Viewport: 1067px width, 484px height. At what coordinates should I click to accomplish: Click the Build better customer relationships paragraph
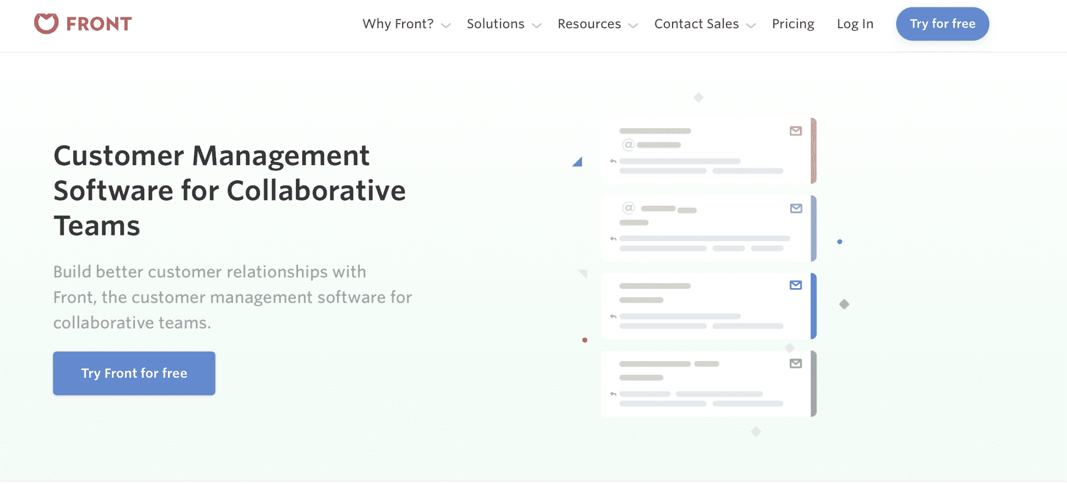[232, 297]
